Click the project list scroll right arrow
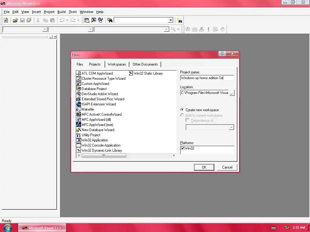Image resolution: width=310 pixels, height=232 pixels. coord(174,156)
